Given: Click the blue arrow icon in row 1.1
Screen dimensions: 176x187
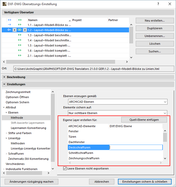Looking at the screenshot, I should 10,25.
